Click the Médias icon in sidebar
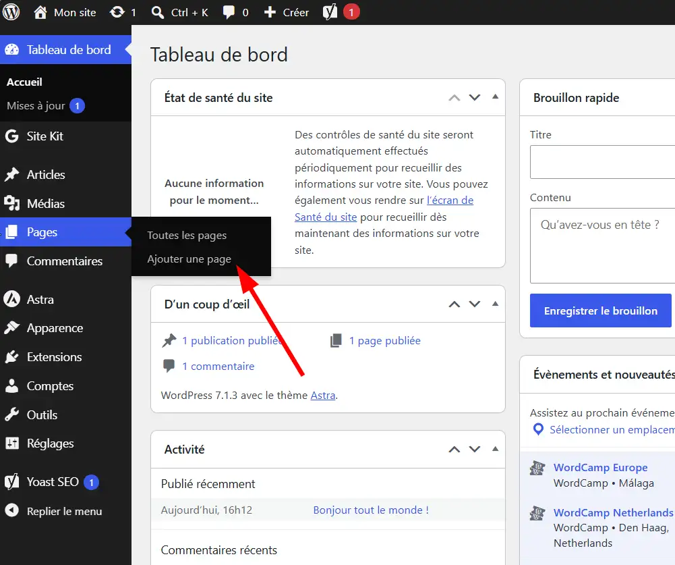This screenshot has width=675, height=565. coord(11,203)
